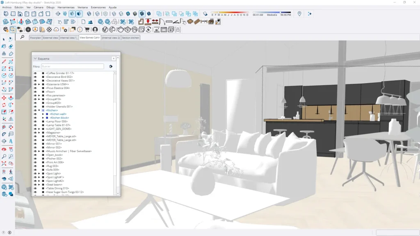Switch to Front view house icon
The height and width of the screenshot is (236, 420).
[20, 14]
